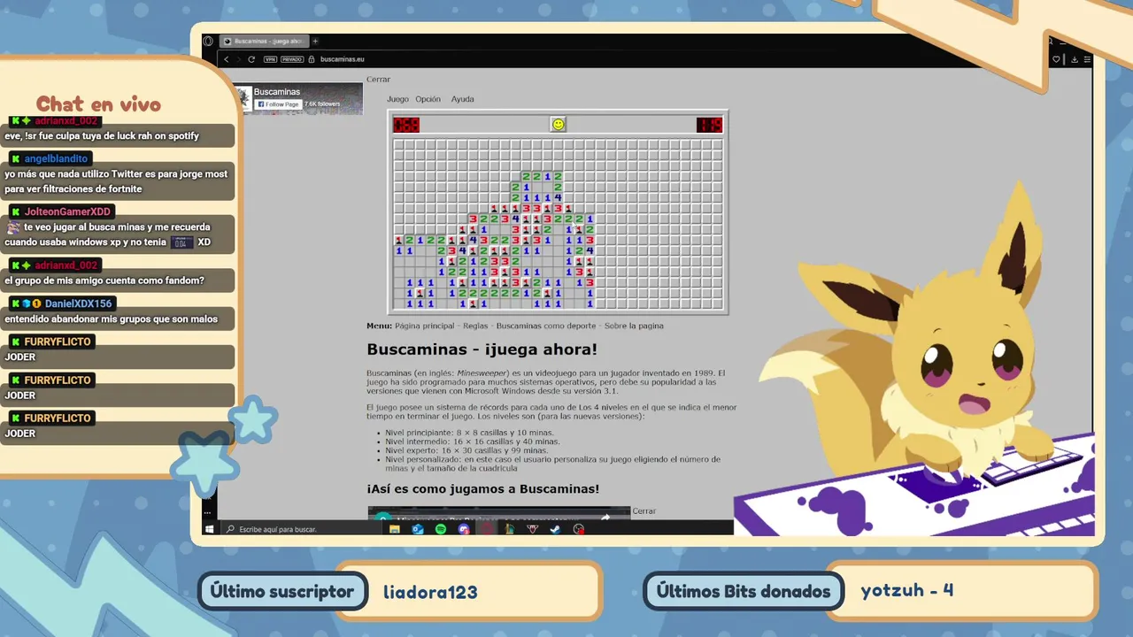Open the Ayuda menu
Screen dimensions: 1133x637
pos(462,99)
